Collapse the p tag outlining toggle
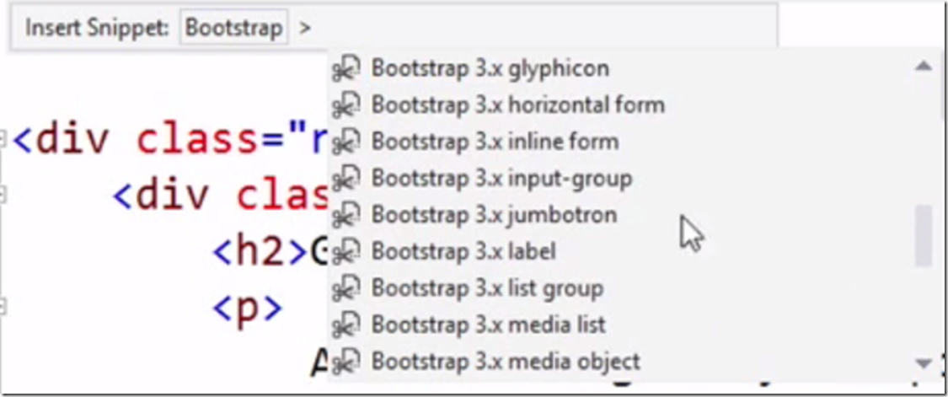Viewport: 948px width, 397px height. click(3, 308)
